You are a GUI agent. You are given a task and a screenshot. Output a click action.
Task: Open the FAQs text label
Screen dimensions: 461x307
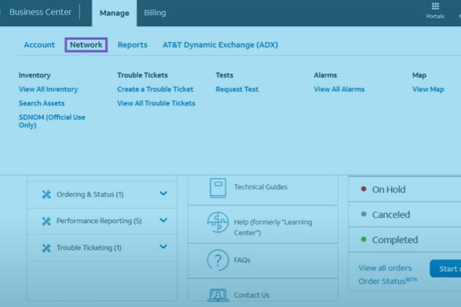242,260
